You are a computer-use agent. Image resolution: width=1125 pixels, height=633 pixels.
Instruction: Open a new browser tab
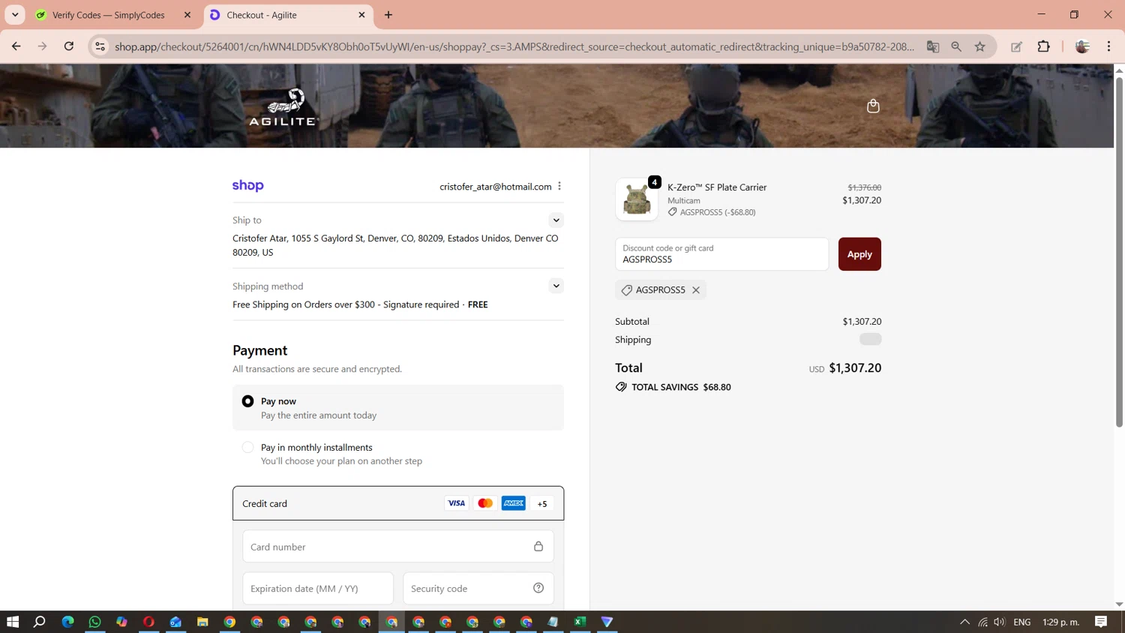(x=388, y=15)
